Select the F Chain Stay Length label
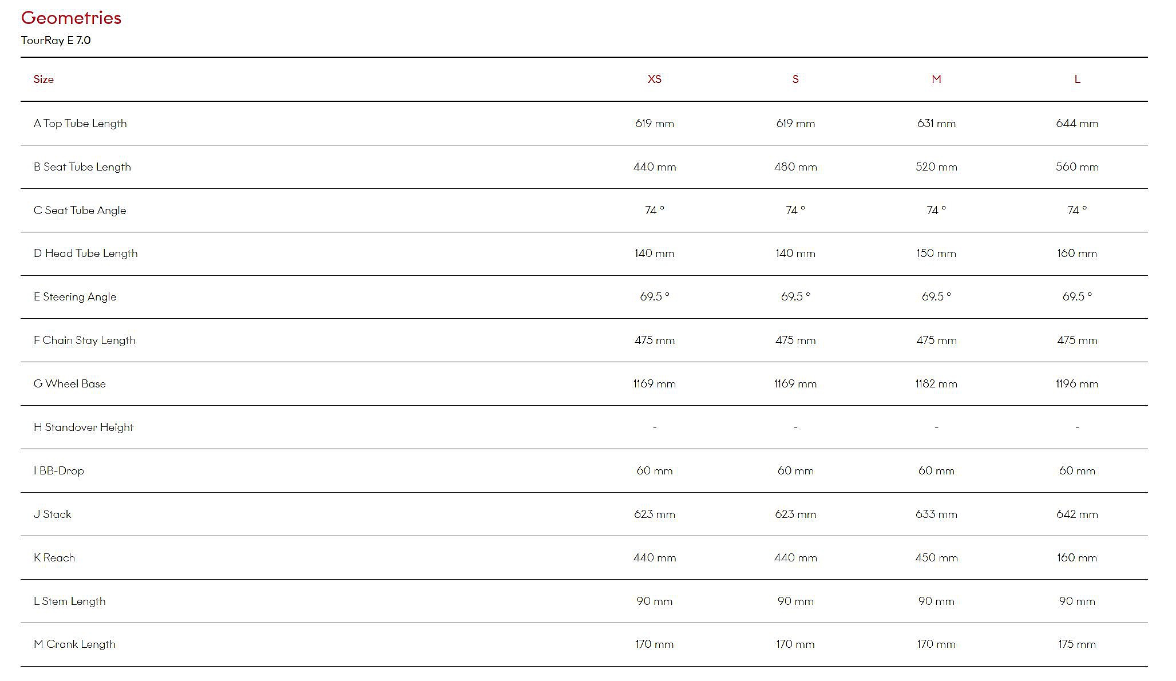Screen dimensions: 1176x681 coord(84,340)
